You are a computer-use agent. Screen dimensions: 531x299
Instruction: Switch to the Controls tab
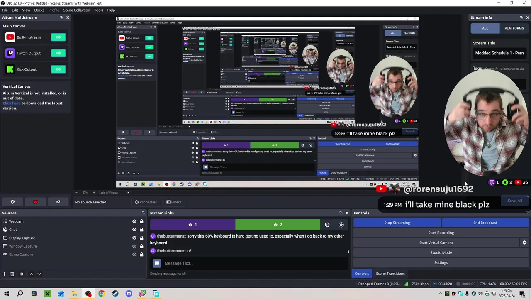point(362,274)
